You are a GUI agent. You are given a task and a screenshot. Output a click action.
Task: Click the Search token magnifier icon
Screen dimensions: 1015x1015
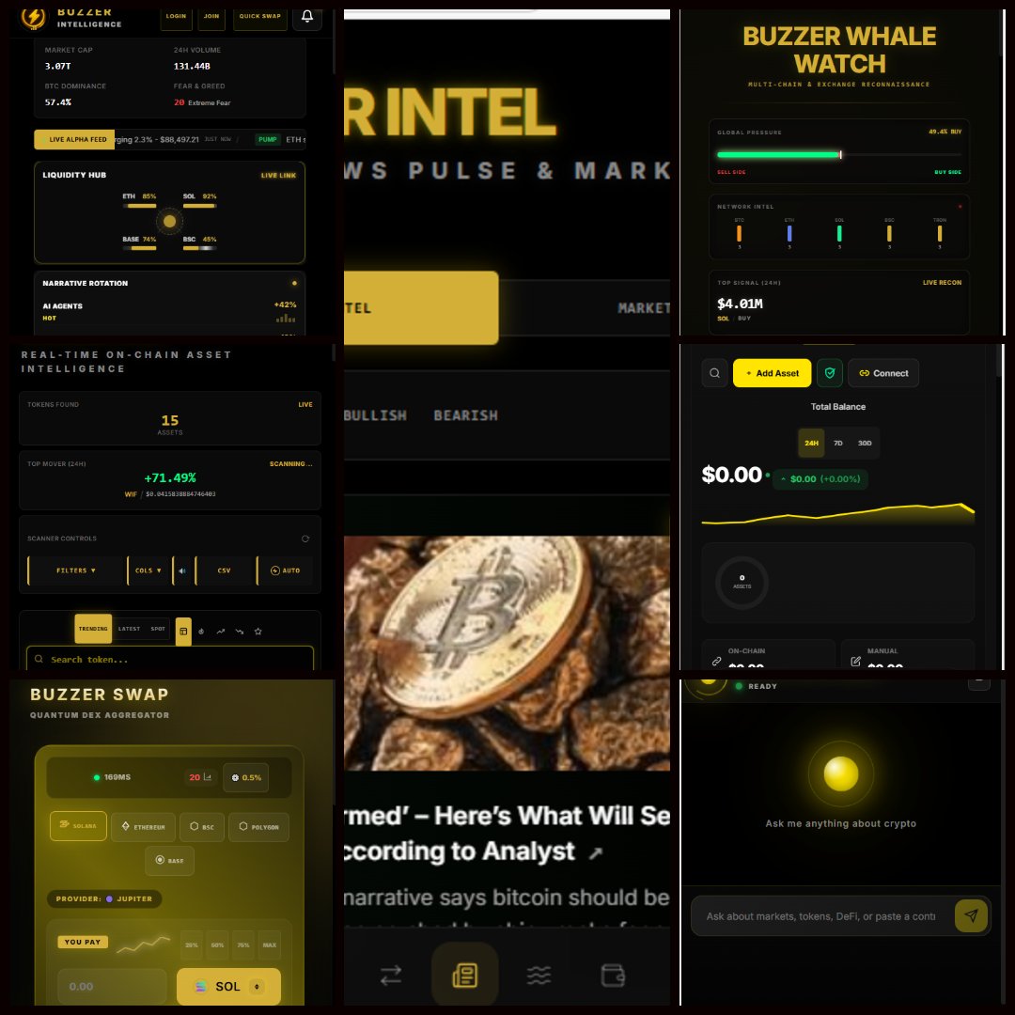(x=39, y=659)
